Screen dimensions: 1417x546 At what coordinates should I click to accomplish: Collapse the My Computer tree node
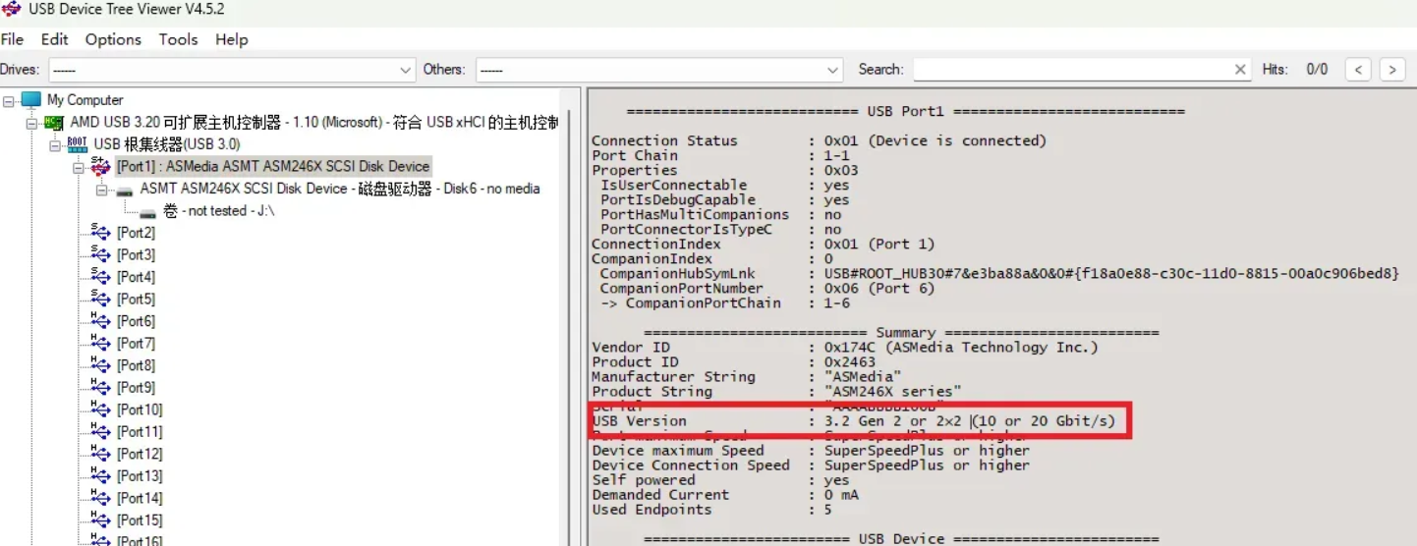[9, 100]
